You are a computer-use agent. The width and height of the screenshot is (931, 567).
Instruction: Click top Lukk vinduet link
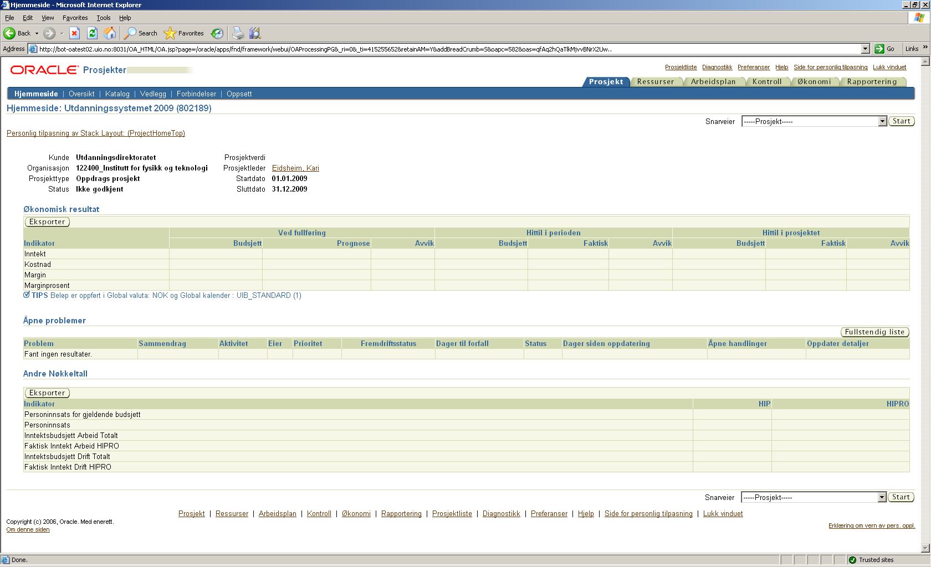pos(889,67)
